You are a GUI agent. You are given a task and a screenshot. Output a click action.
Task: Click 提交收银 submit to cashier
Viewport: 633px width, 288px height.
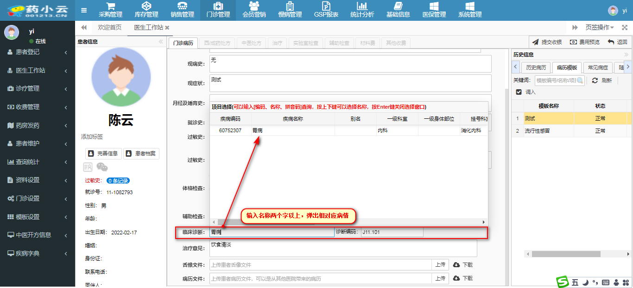click(x=547, y=42)
